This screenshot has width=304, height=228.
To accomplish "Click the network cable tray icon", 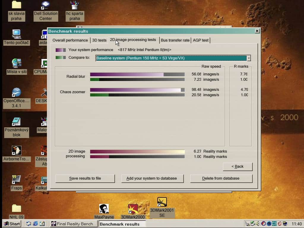I will [x=247, y=224].
